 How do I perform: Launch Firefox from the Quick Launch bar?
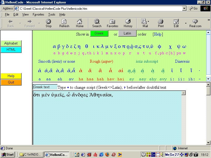(x=107, y=155)
